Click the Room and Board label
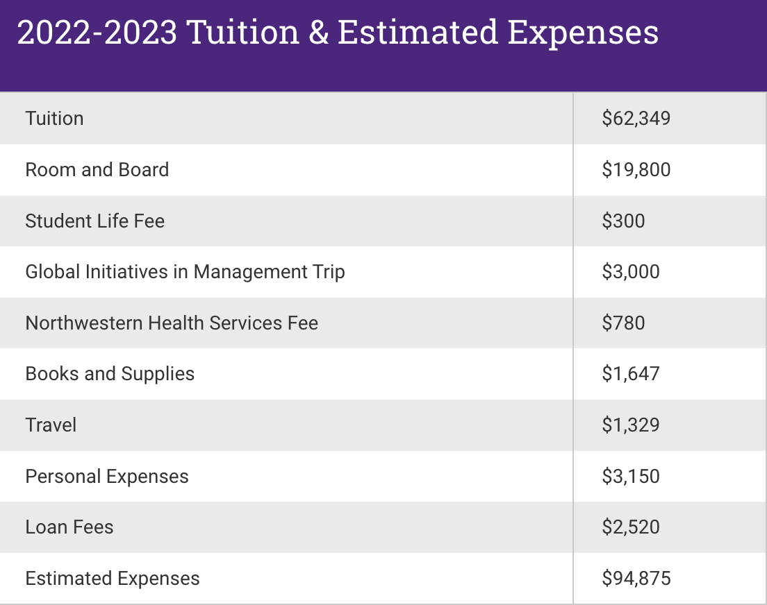This screenshot has width=767, height=605. 97,170
